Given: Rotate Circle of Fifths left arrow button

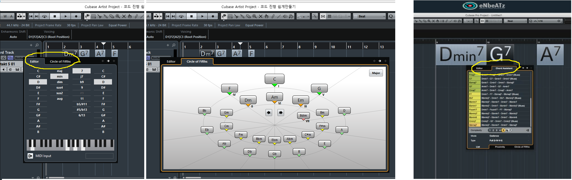Looking at the screenshot, I should coord(269,112).
